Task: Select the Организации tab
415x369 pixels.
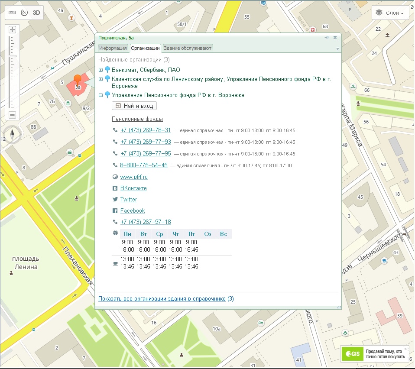Action: pos(145,48)
